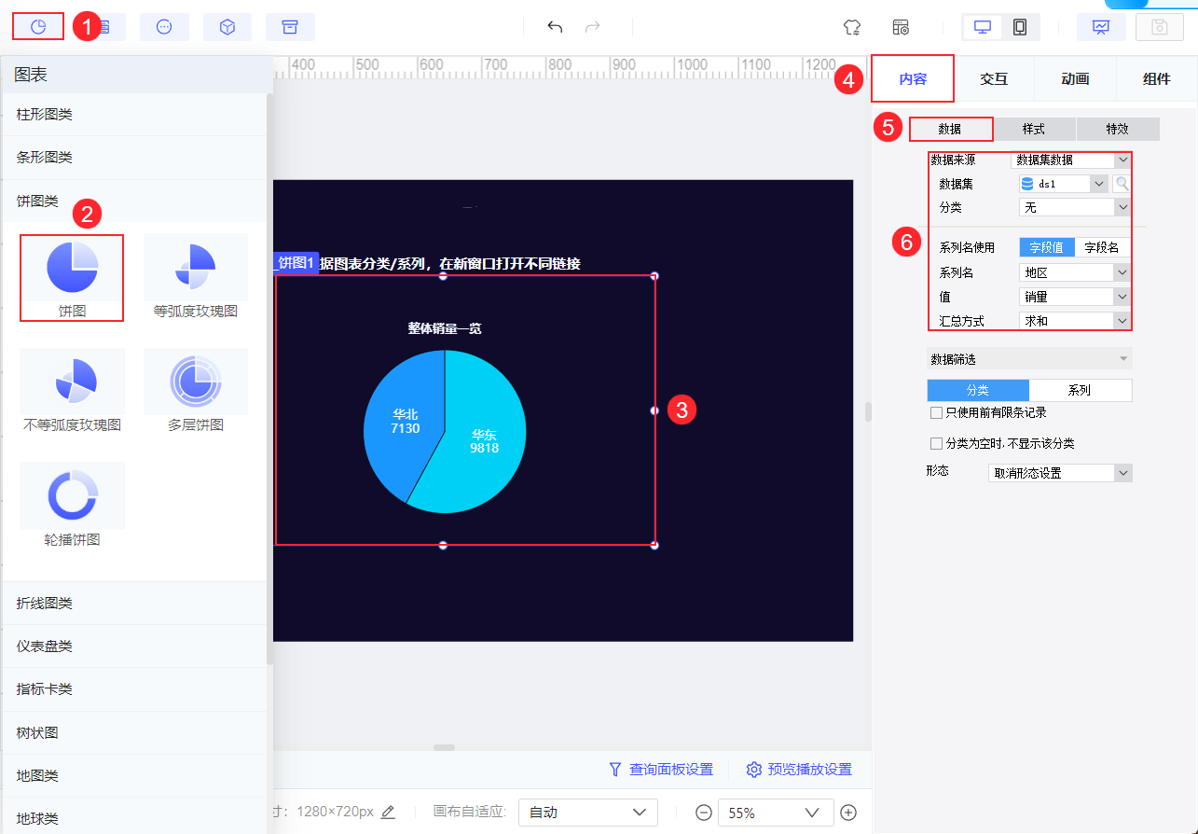The height and width of the screenshot is (834, 1198).
Task: Redo the undone action
Action: [x=593, y=27]
